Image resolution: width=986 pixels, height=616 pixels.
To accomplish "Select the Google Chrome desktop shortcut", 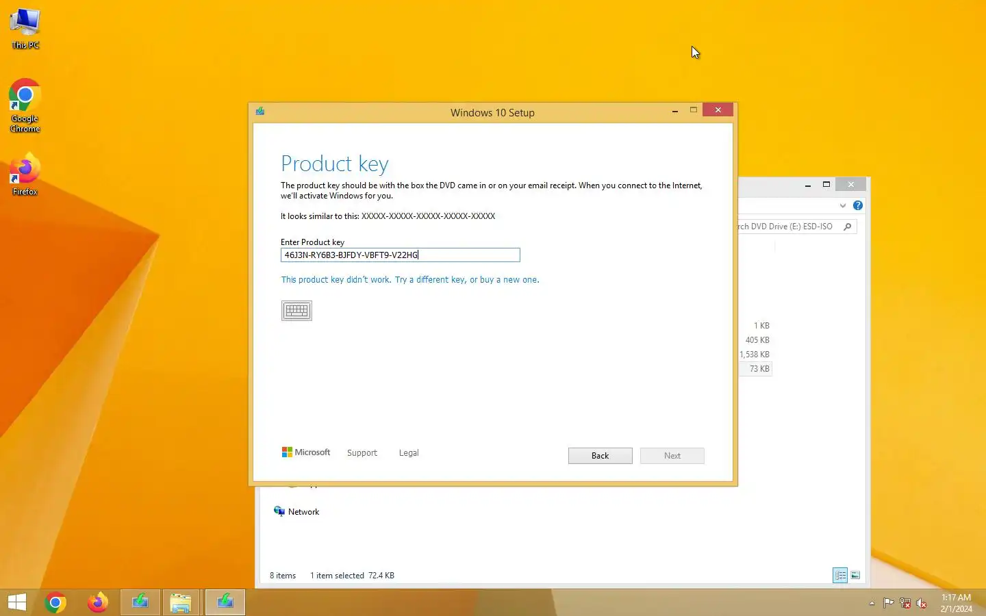I will point(25,106).
